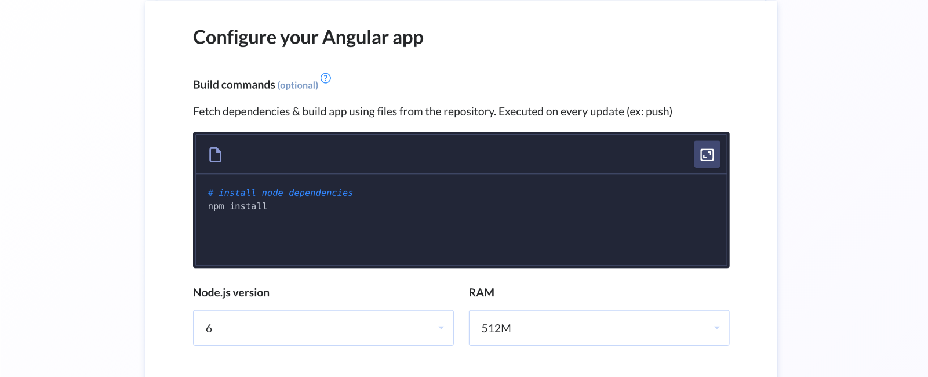
Task: Click the 'RAM' field label
Action: coord(482,292)
